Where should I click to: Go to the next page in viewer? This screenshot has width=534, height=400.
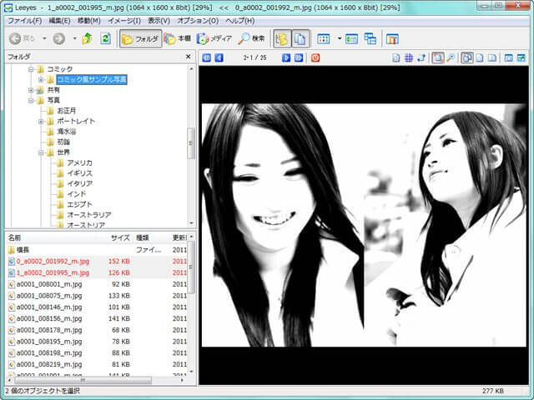pyautogui.click(x=286, y=57)
